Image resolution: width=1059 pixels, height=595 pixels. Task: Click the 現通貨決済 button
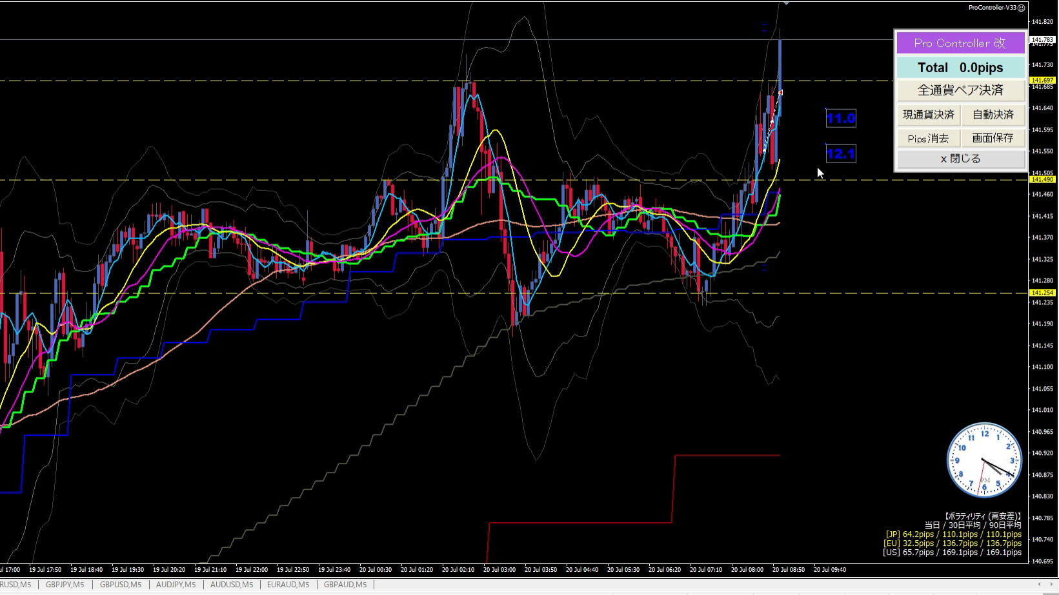pyautogui.click(x=928, y=115)
